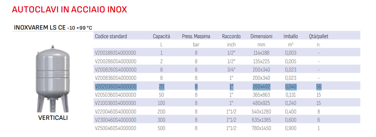Click the Raccordo column header
This screenshot has height=137, width=376.
[231, 37]
